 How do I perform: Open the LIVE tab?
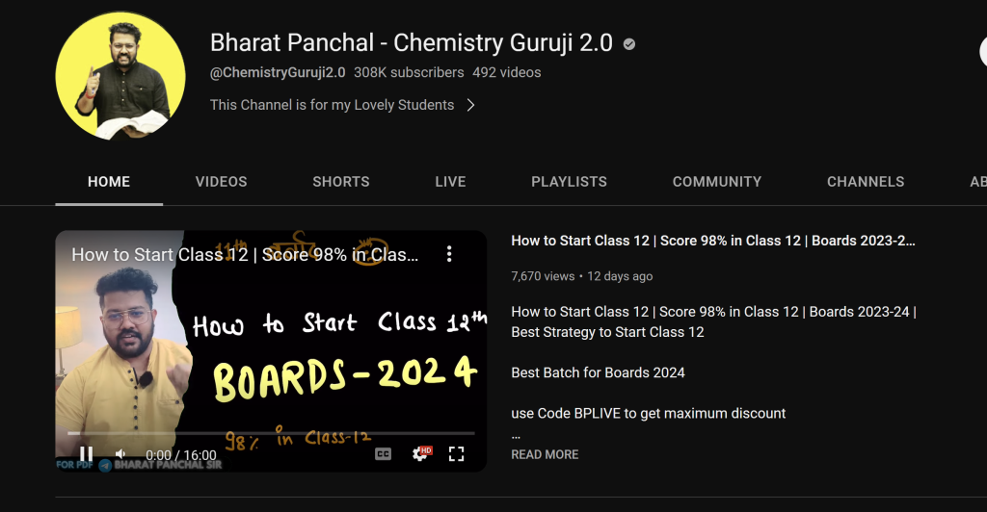[451, 182]
